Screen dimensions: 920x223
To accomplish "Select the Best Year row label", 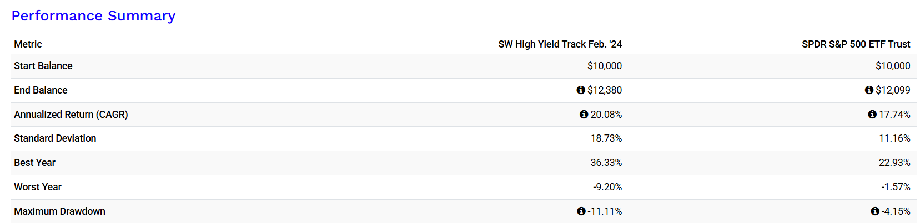I will point(34,163).
